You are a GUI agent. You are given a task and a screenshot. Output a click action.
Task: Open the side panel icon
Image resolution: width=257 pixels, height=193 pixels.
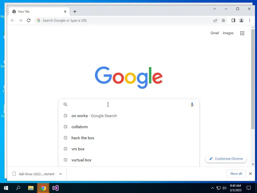tap(233, 20)
